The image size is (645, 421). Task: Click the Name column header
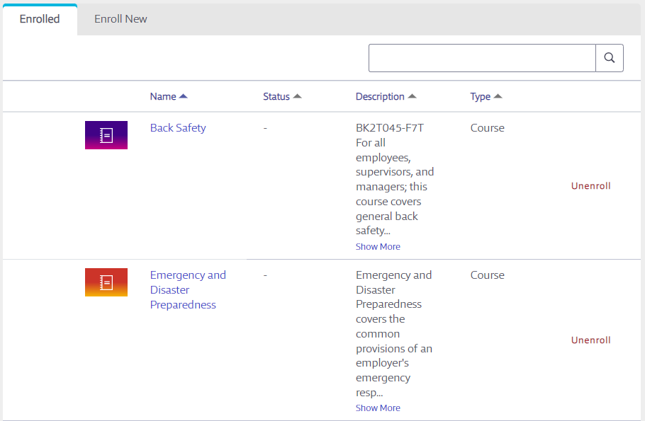click(x=163, y=96)
